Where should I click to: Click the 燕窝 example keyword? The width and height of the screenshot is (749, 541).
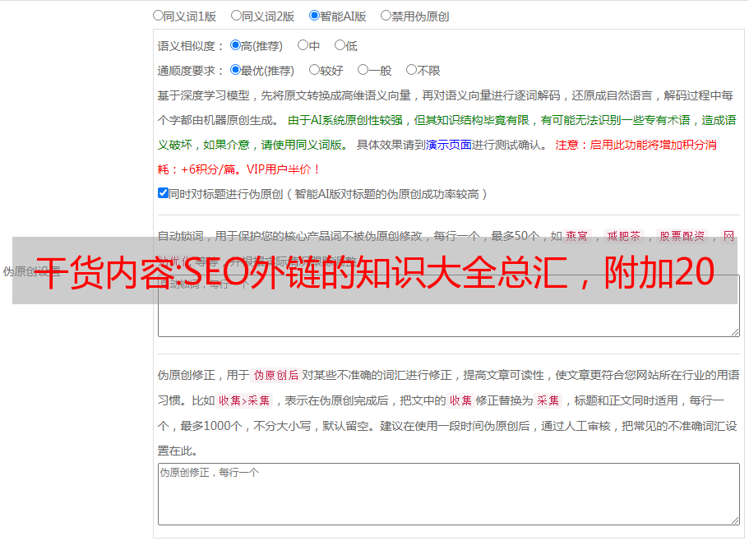tap(577, 236)
